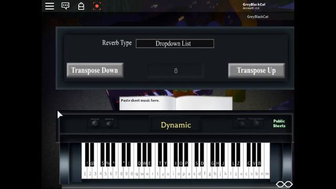This screenshot has height=189, width=336.
Task: Click the Transpose Up button
Action: pyautogui.click(x=257, y=70)
